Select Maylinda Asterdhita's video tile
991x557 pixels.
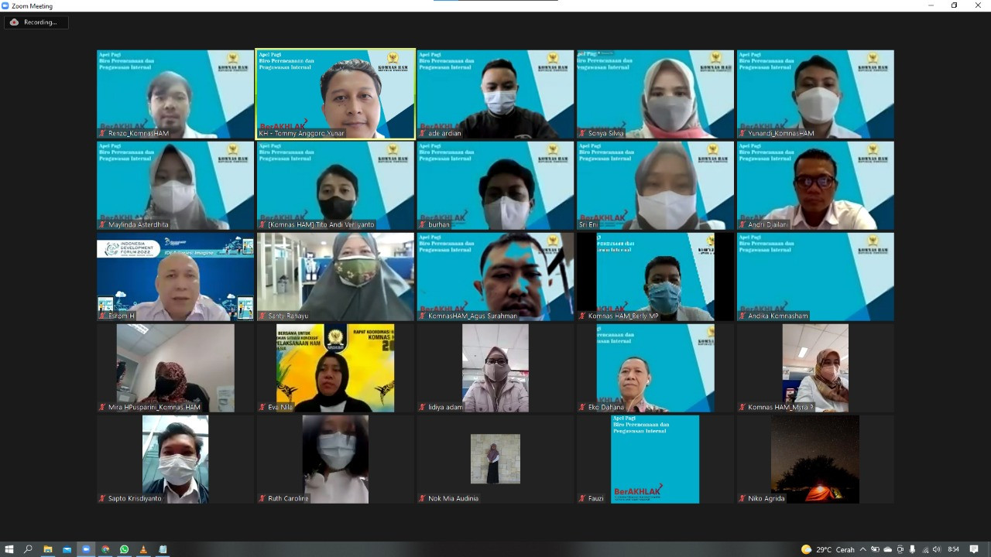point(175,186)
